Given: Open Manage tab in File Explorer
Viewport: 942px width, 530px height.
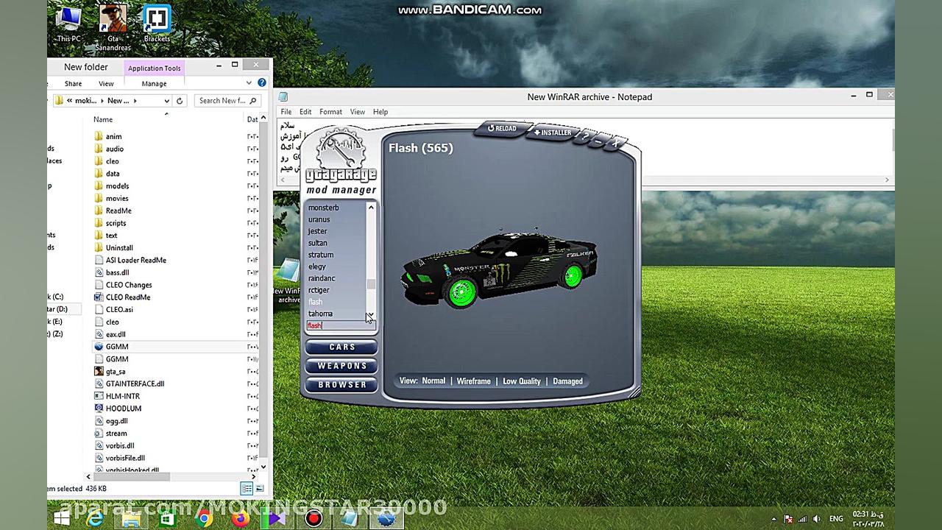Looking at the screenshot, I should pyautogui.click(x=154, y=84).
